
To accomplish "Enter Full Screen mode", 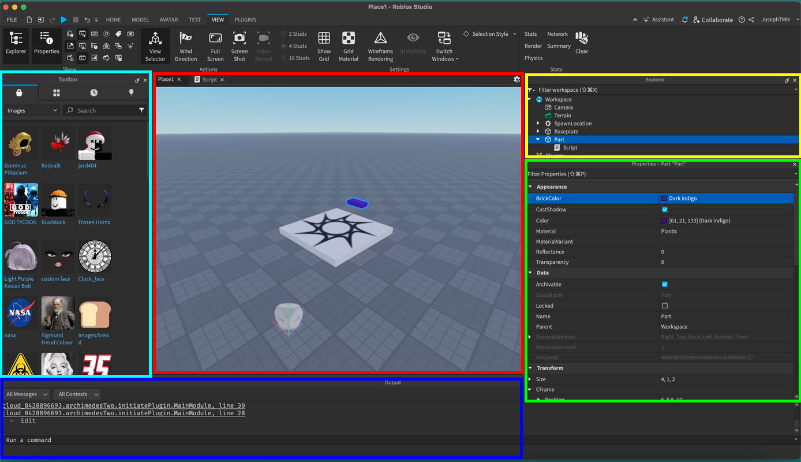I will coord(215,46).
